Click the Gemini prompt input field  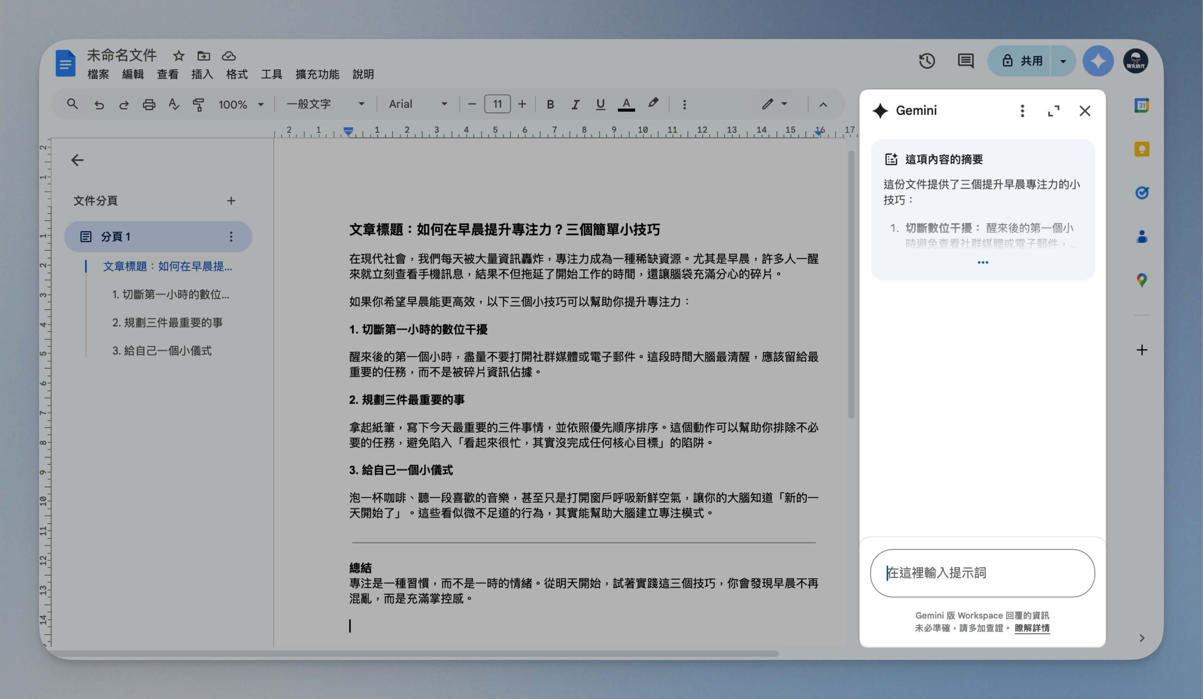[x=982, y=573]
